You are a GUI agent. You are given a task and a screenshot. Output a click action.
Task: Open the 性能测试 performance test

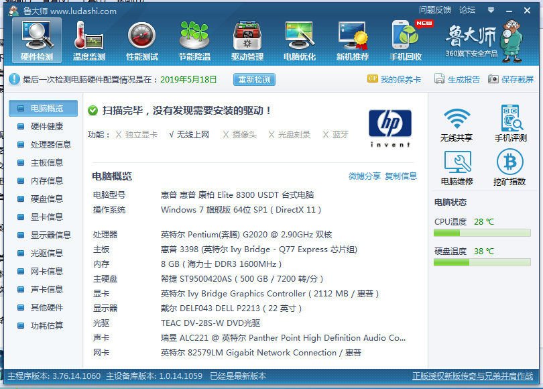point(142,40)
